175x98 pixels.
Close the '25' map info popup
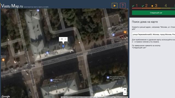pos(65,39)
